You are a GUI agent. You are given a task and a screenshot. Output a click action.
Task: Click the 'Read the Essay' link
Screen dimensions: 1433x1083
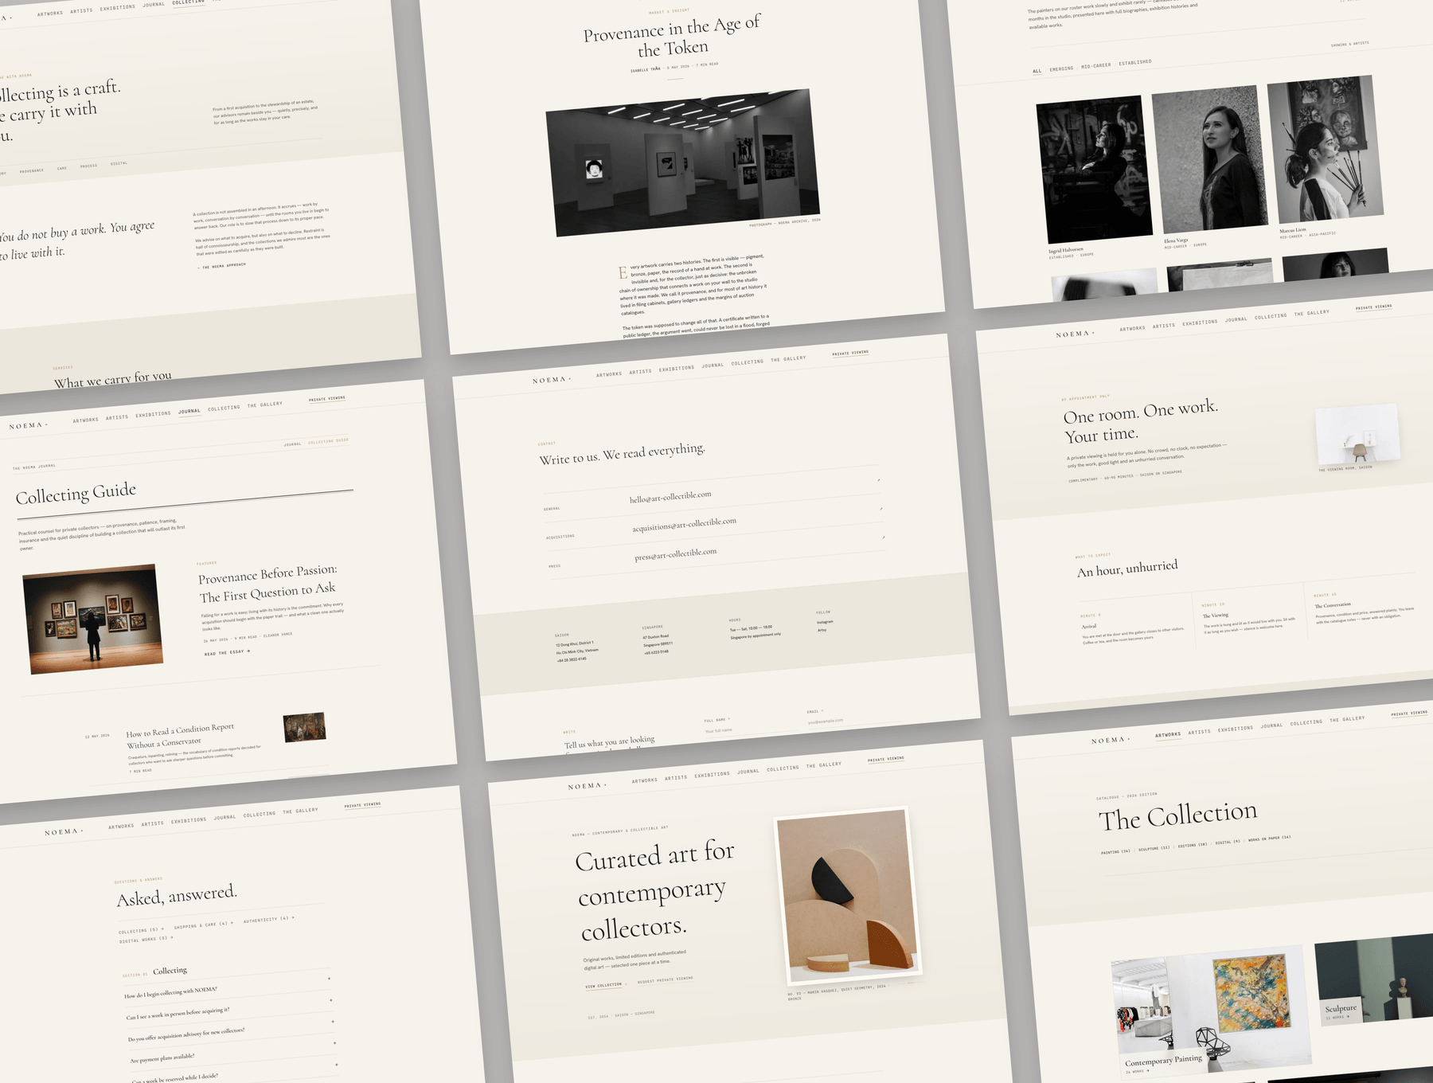click(x=227, y=652)
